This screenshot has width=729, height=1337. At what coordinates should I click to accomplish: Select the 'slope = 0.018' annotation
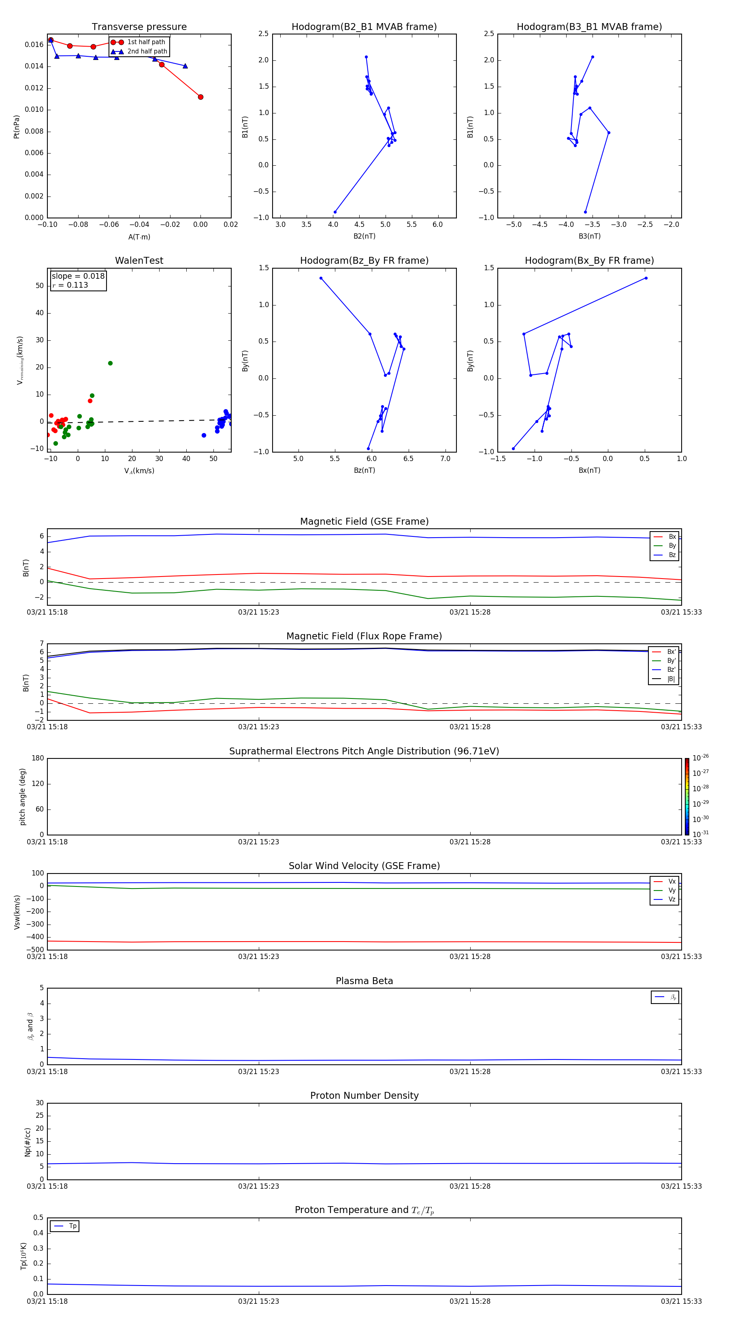78,276
